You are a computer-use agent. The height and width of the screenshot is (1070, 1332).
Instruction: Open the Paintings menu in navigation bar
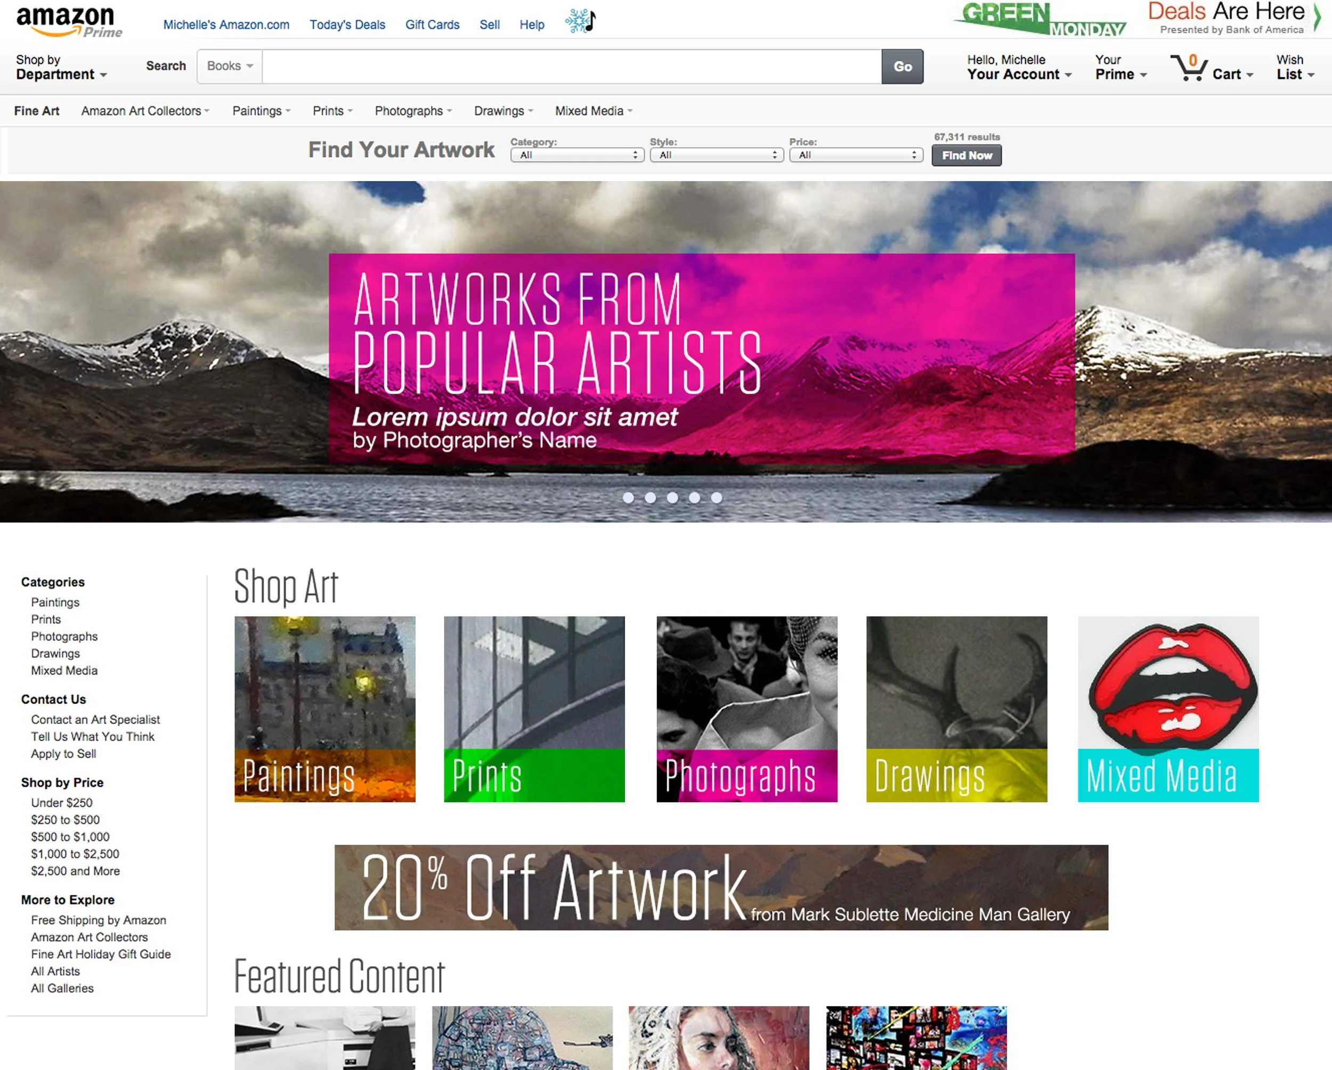[261, 111]
